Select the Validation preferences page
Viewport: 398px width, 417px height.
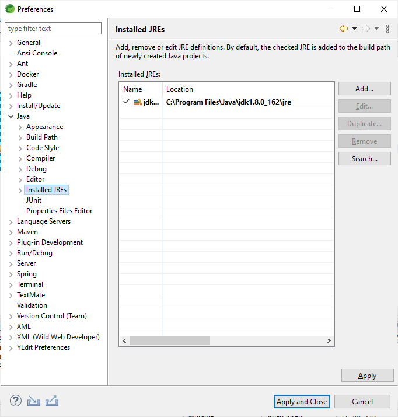32,305
